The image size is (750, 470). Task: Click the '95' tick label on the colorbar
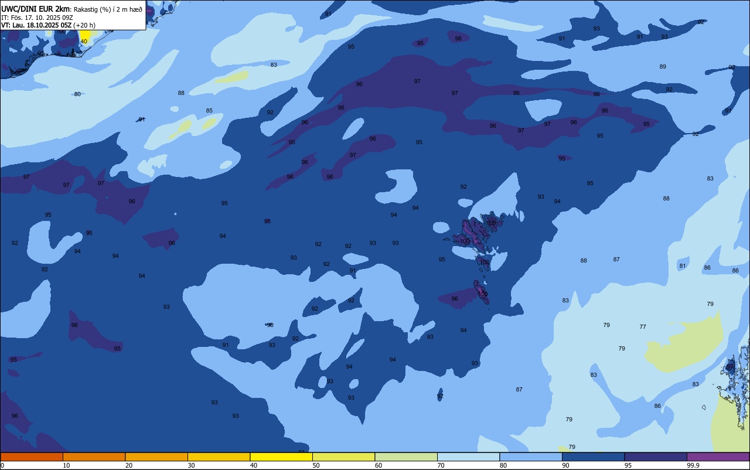tap(628, 465)
